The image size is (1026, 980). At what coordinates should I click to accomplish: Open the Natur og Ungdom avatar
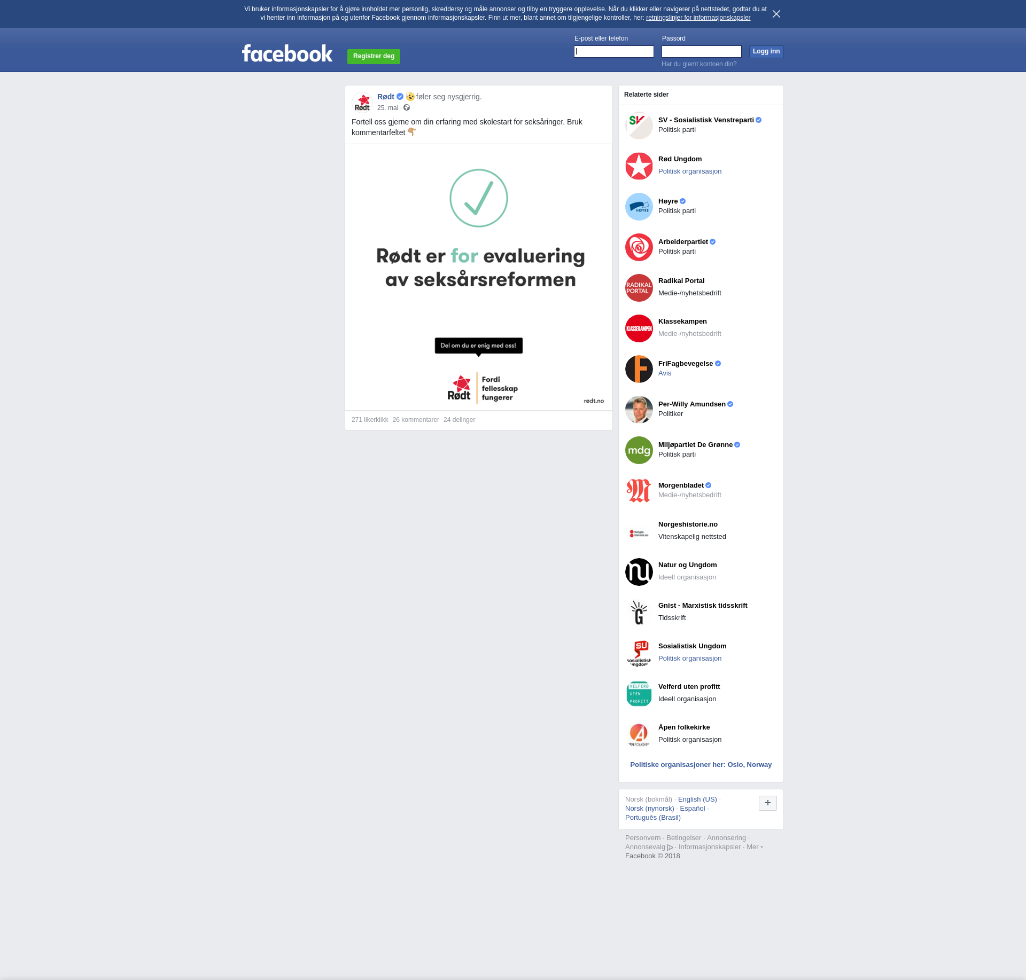pos(639,572)
